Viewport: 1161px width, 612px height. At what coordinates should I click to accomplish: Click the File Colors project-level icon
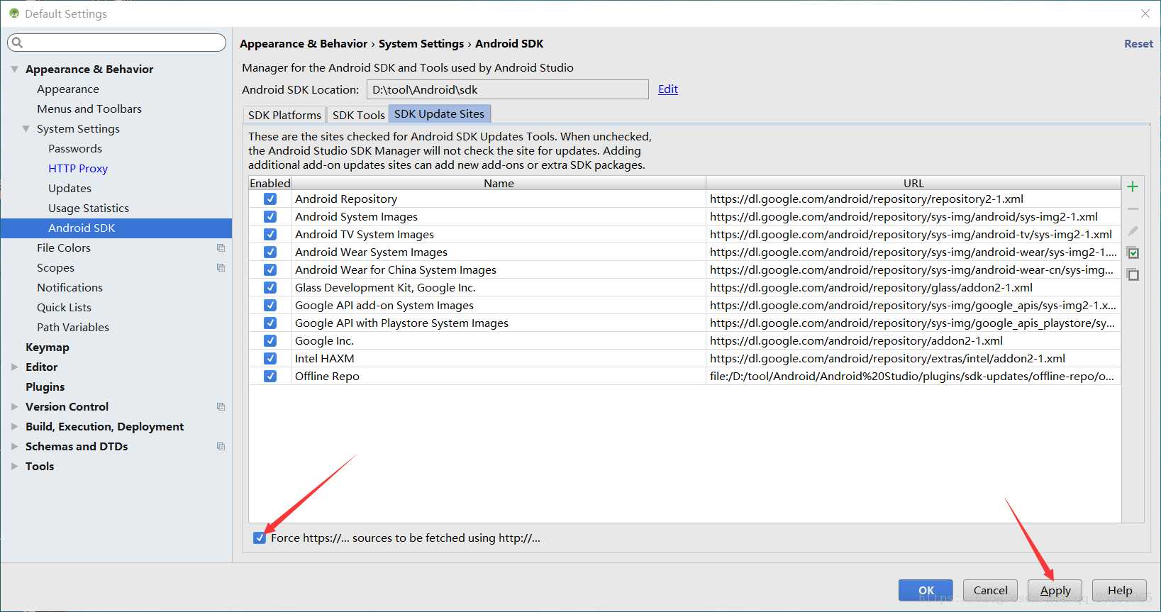tap(221, 248)
